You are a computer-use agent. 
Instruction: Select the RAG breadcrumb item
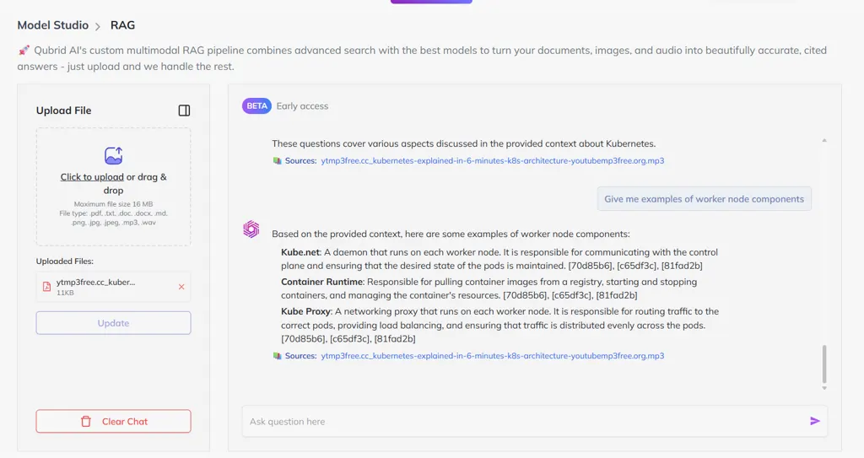[x=122, y=25]
